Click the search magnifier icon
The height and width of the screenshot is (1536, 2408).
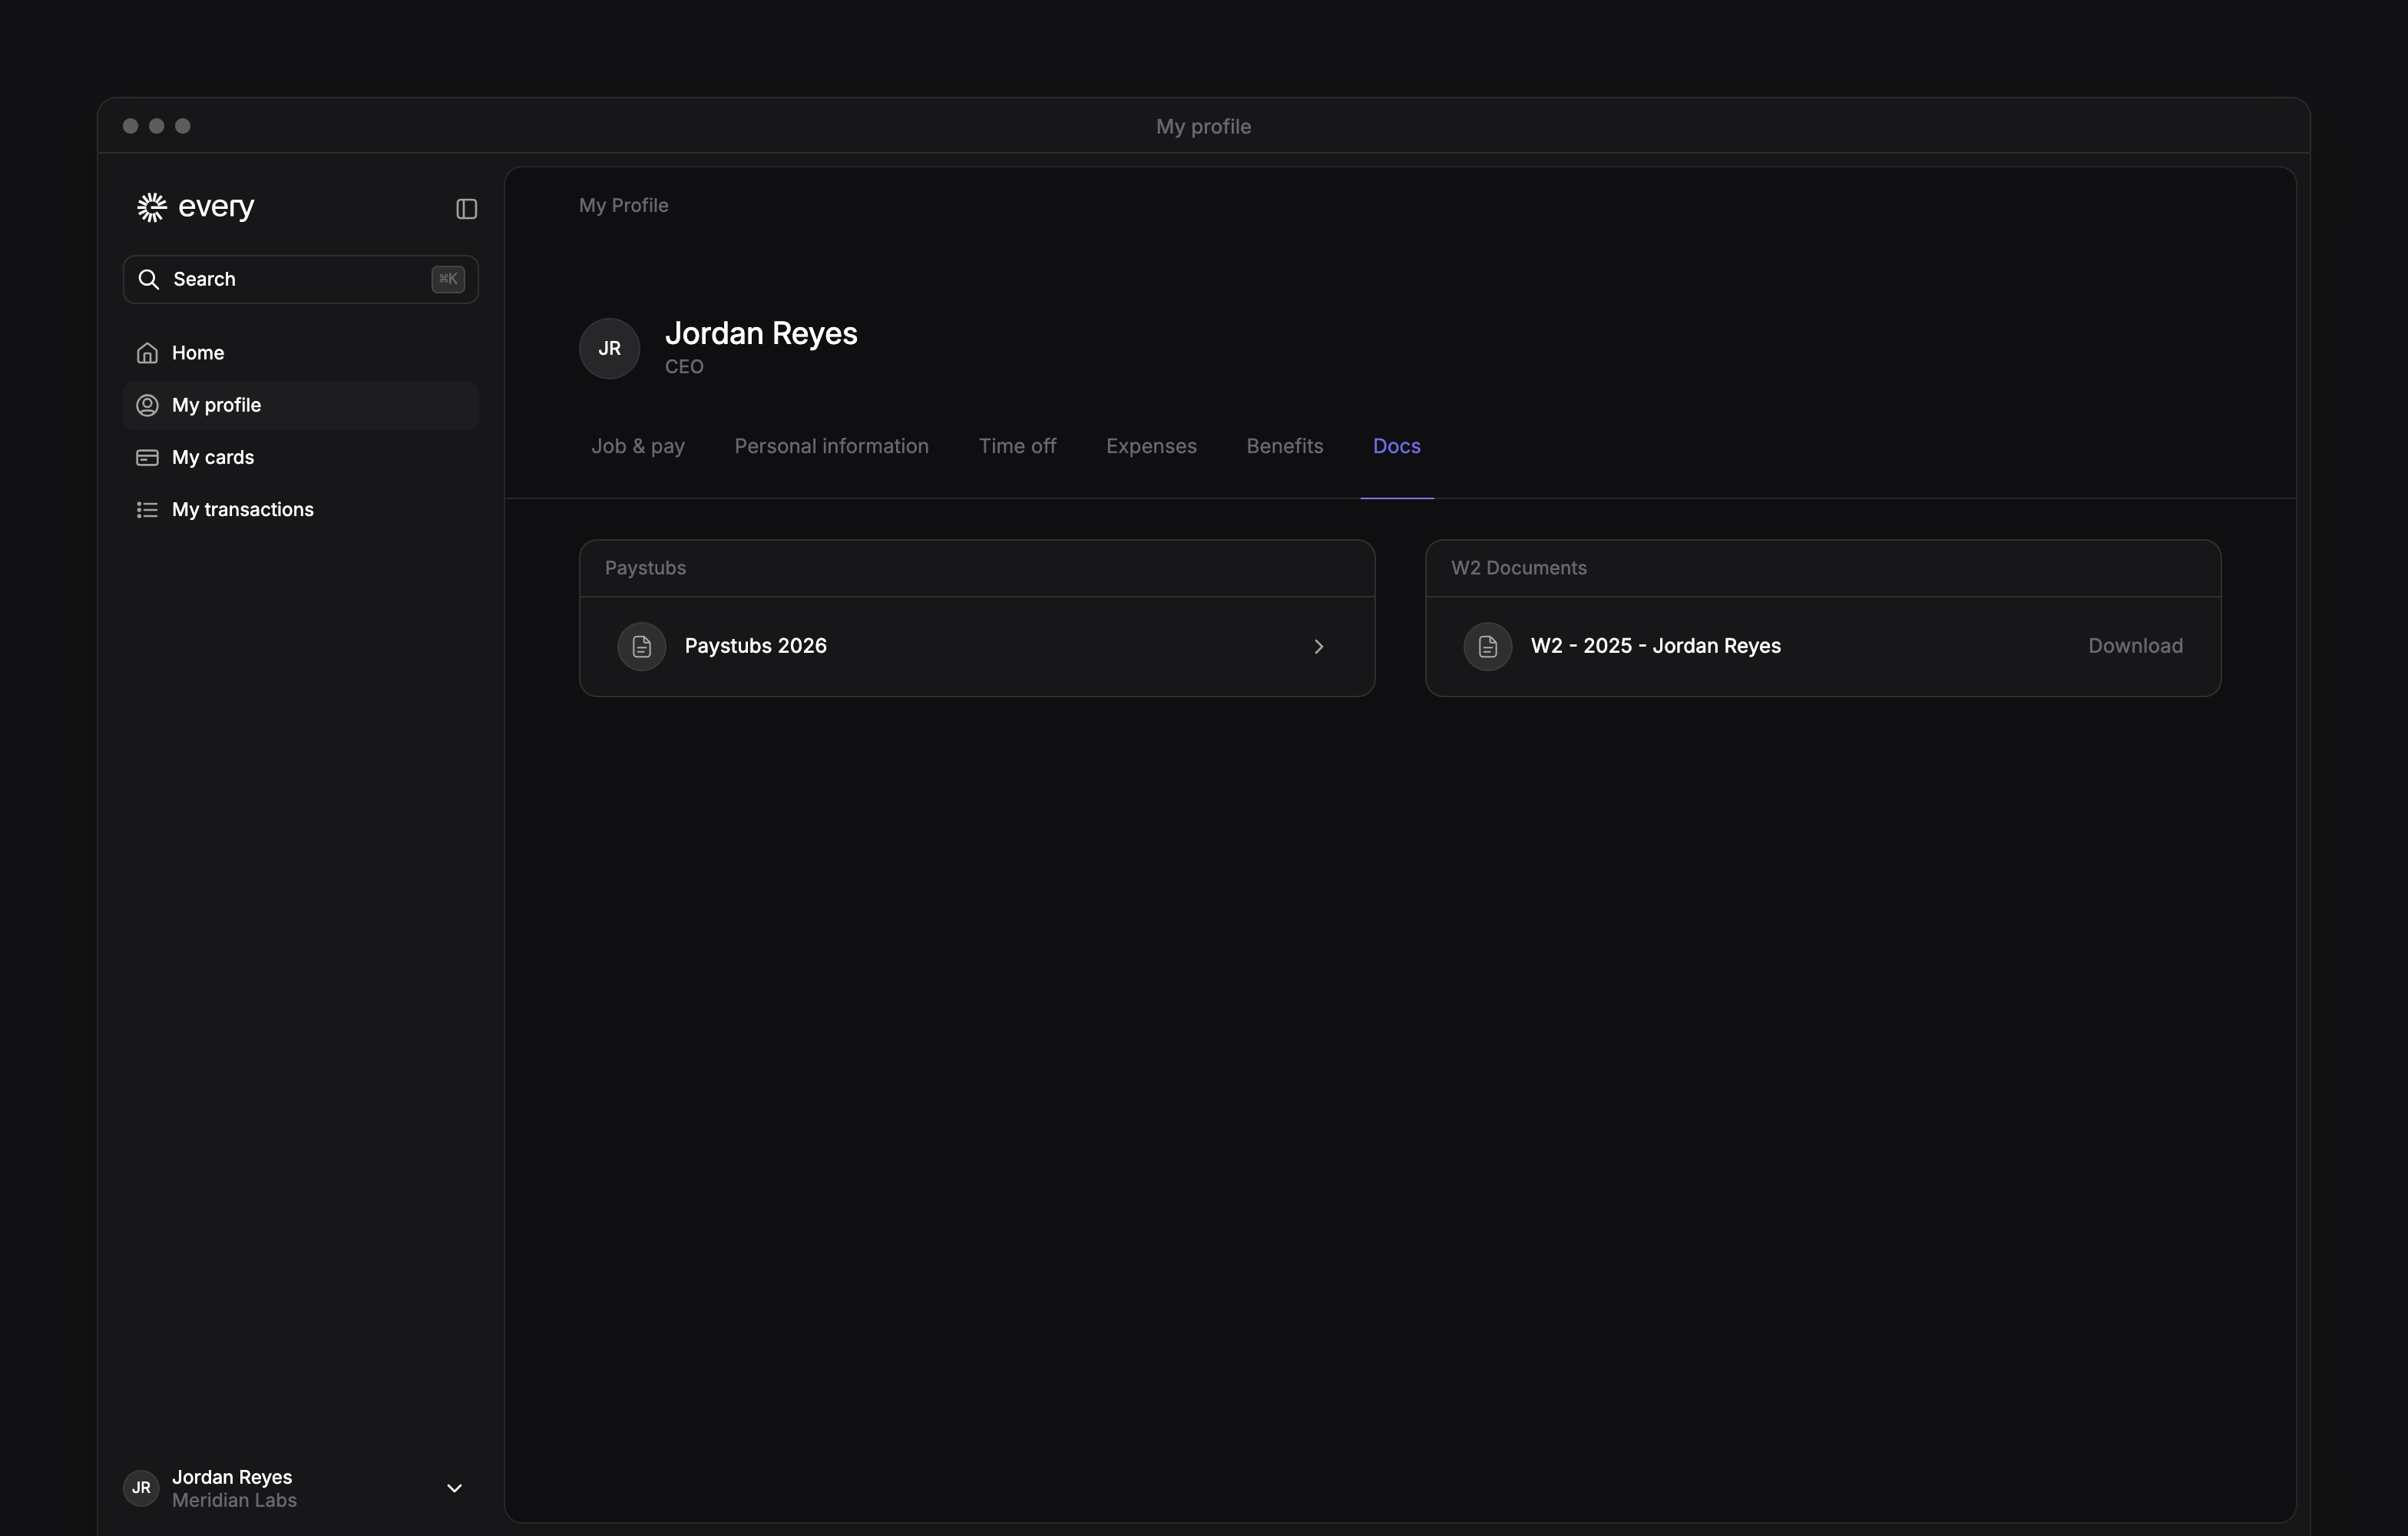point(148,279)
